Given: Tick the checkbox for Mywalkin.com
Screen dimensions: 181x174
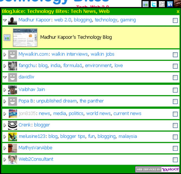Looking at the screenshot, I should tap(175, 55).
